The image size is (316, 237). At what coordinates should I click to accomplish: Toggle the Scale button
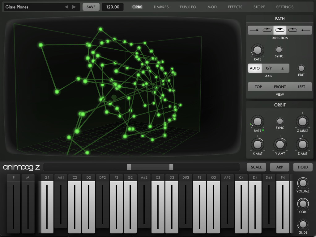[x=256, y=167]
